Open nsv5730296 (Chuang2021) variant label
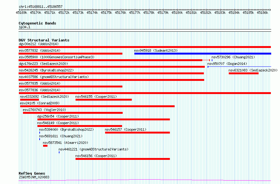 tap(233, 57)
